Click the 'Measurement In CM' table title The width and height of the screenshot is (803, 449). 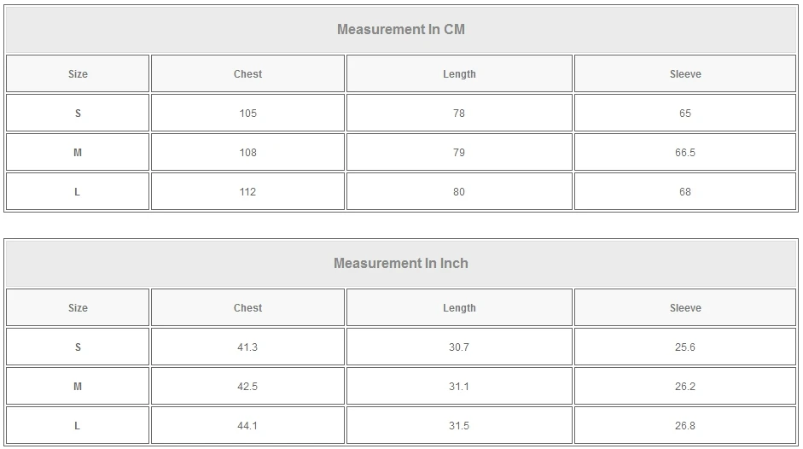[x=401, y=30]
